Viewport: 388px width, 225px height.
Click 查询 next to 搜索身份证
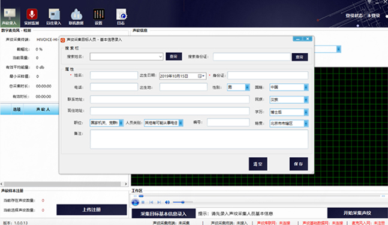(x=300, y=57)
